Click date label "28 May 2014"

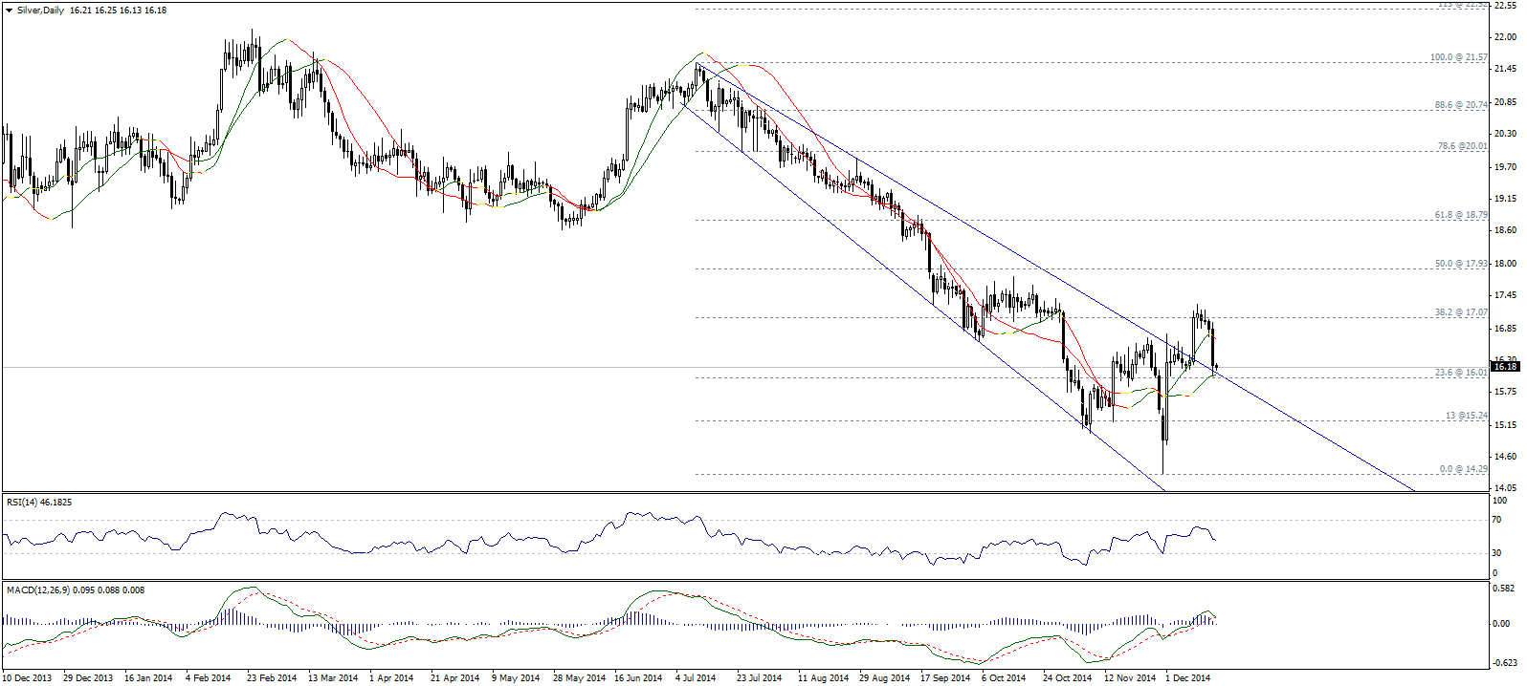pos(579,678)
